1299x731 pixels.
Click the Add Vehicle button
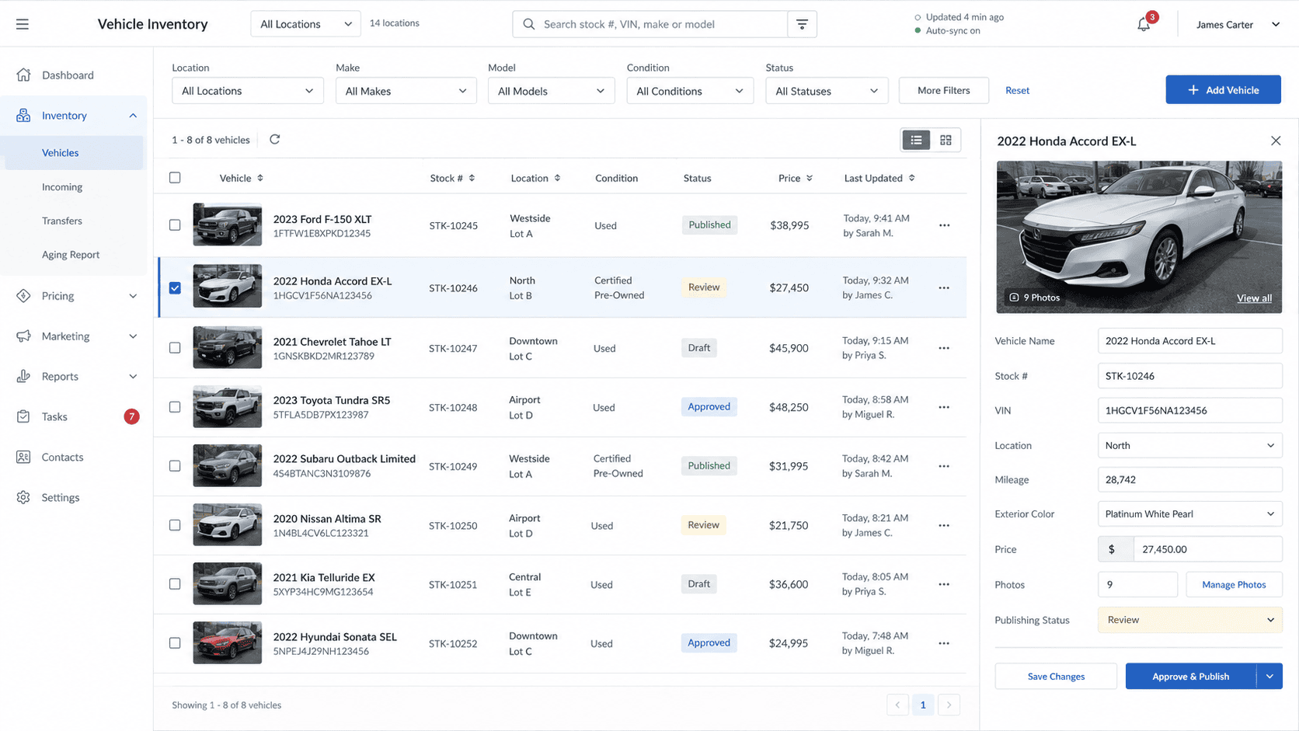(1223, 90)
